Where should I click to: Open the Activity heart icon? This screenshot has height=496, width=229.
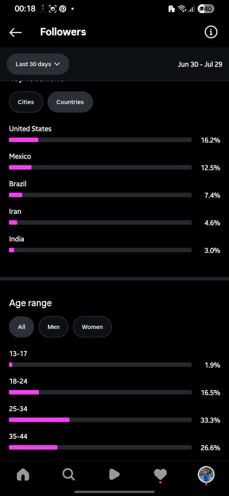click(160, 474)
